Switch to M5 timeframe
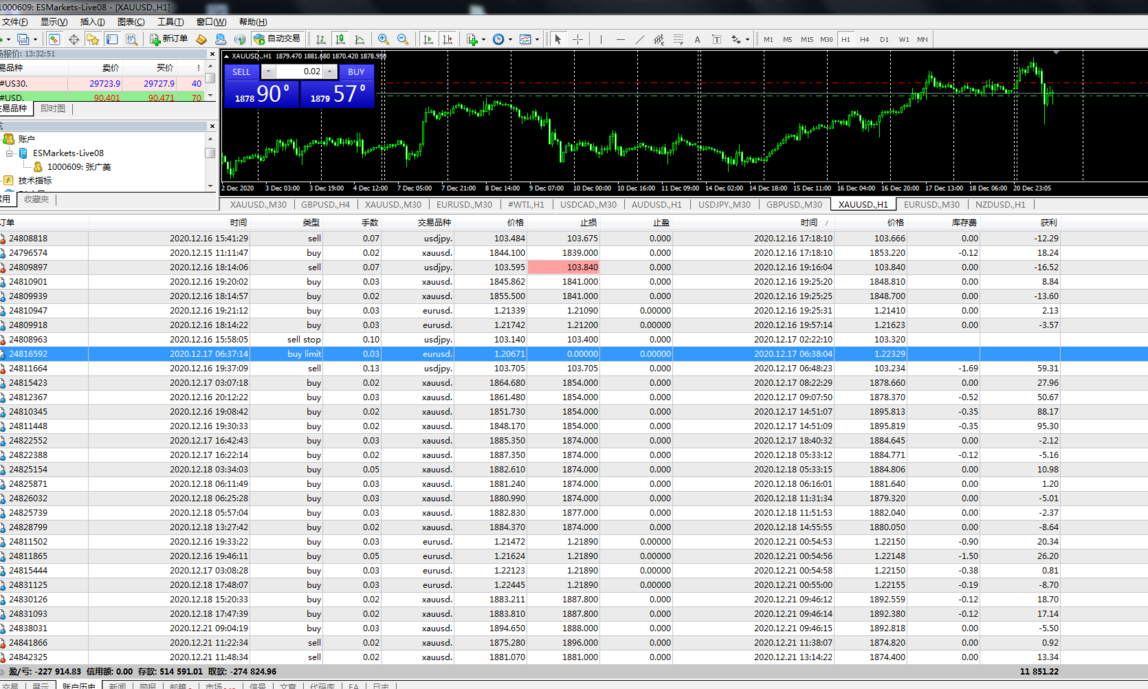The height and width of the screenshot is (689, 1148). tap(788, 39)
